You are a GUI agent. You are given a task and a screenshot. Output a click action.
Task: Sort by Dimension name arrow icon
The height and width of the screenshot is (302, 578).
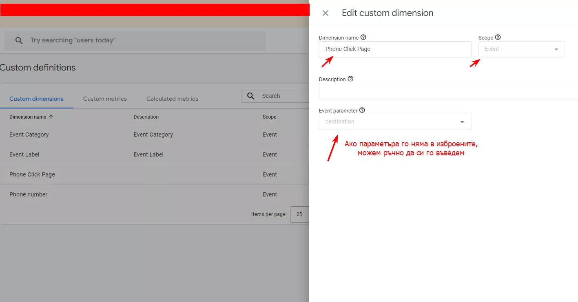51,117
